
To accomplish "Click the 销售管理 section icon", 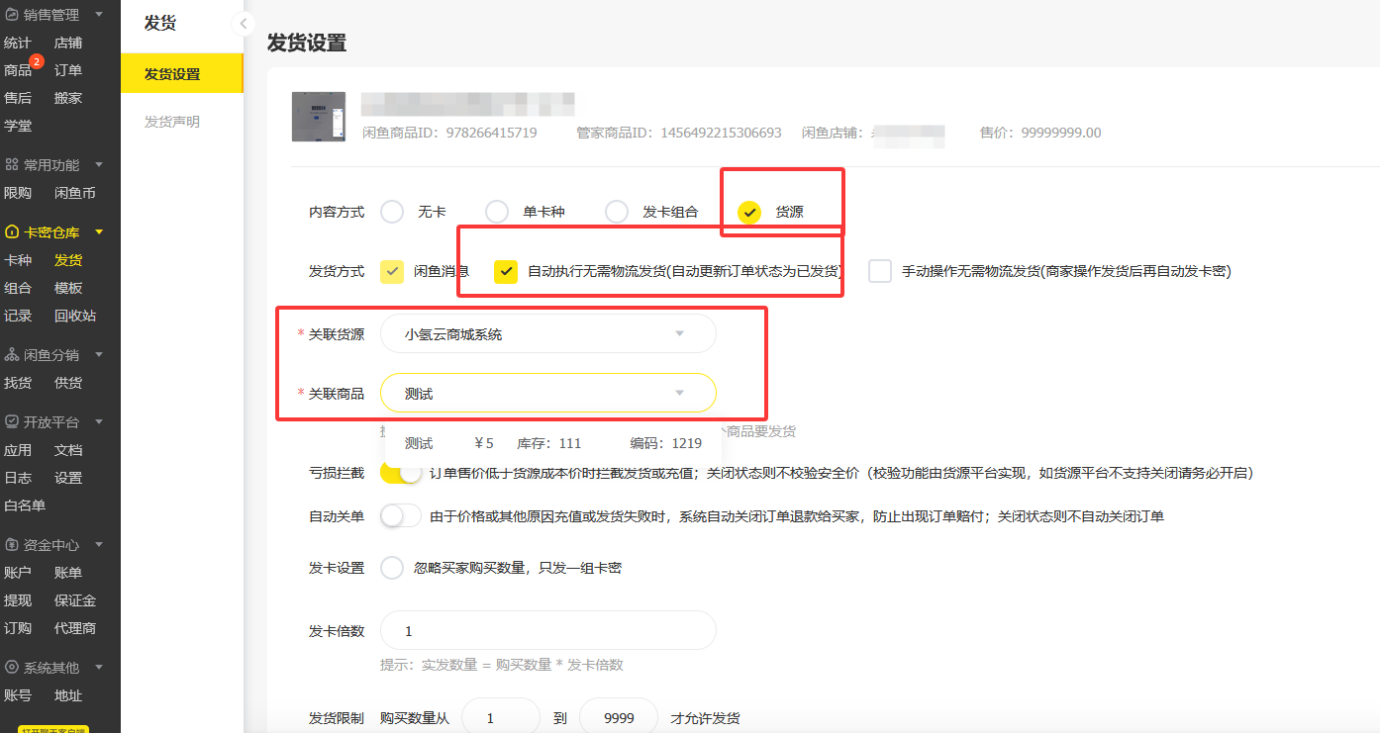I will [x=14, y=14].
